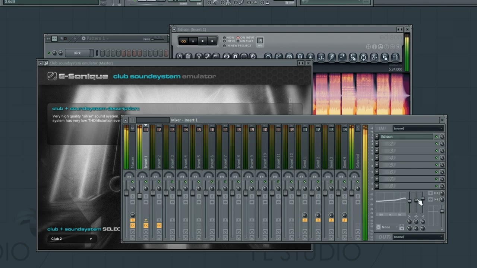Start recording in Edison
Screen dimensions: 477x268
pos(212,41)
